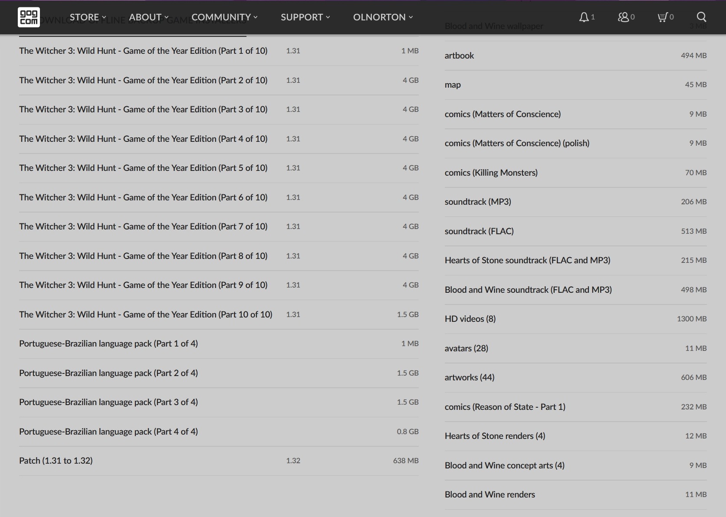Download Witcher 3 GOTY Part 2 of 10
Screen dimensions: 726x517
coord(219,80)
